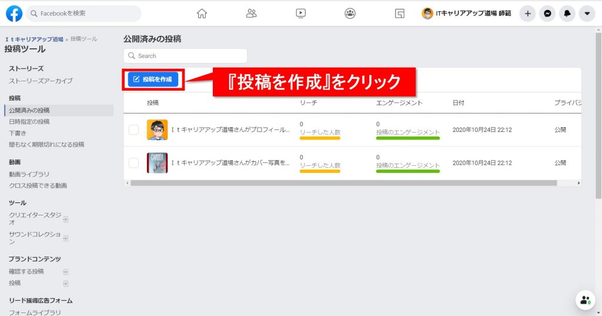The height and width of the screenshot is (316, 602).
Task: Open the Messenger icon
Action: 547,14
